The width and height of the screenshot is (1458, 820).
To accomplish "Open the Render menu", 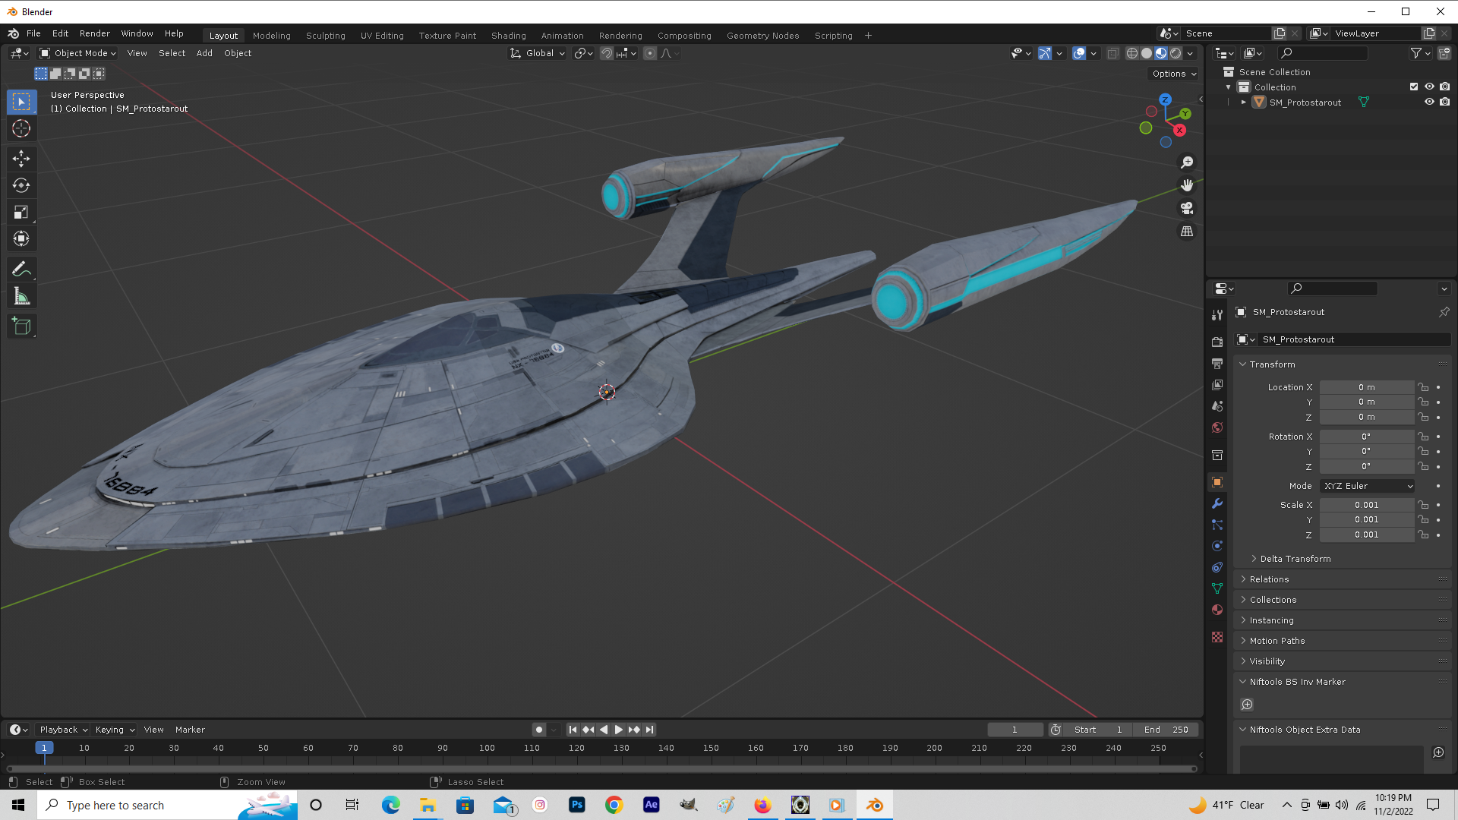I will coord(94,33).
